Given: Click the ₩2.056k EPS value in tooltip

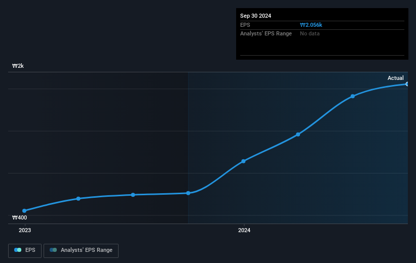Looking at the screenshot, I should pos(311,25).
